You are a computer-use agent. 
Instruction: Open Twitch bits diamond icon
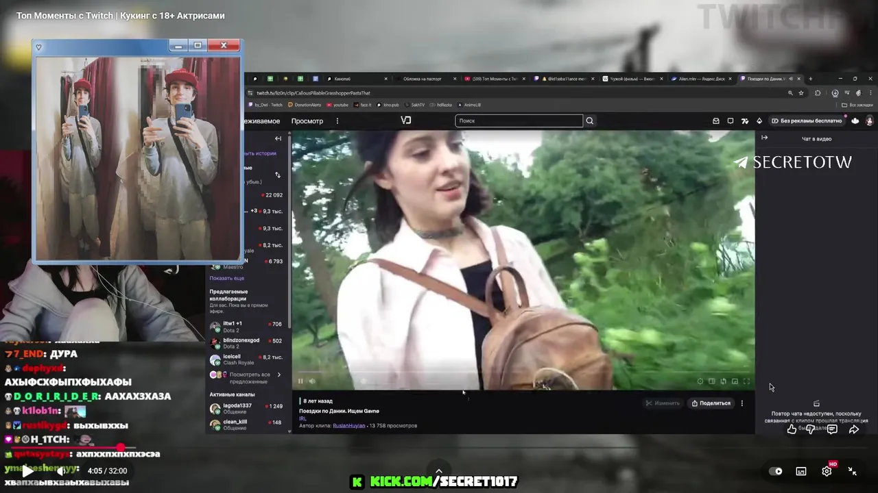coord(759,121)
